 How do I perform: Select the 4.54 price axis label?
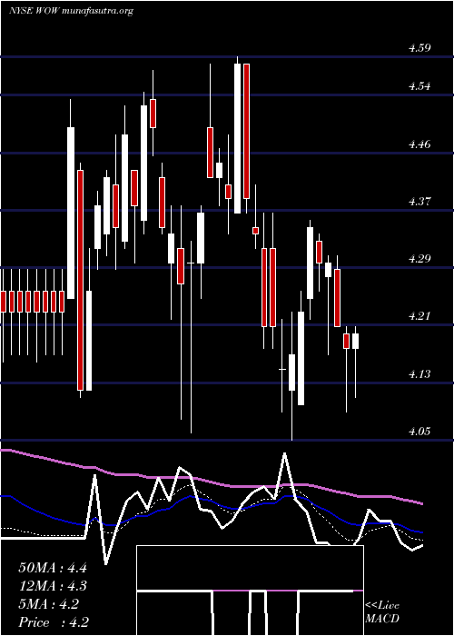tap(419, 86)
